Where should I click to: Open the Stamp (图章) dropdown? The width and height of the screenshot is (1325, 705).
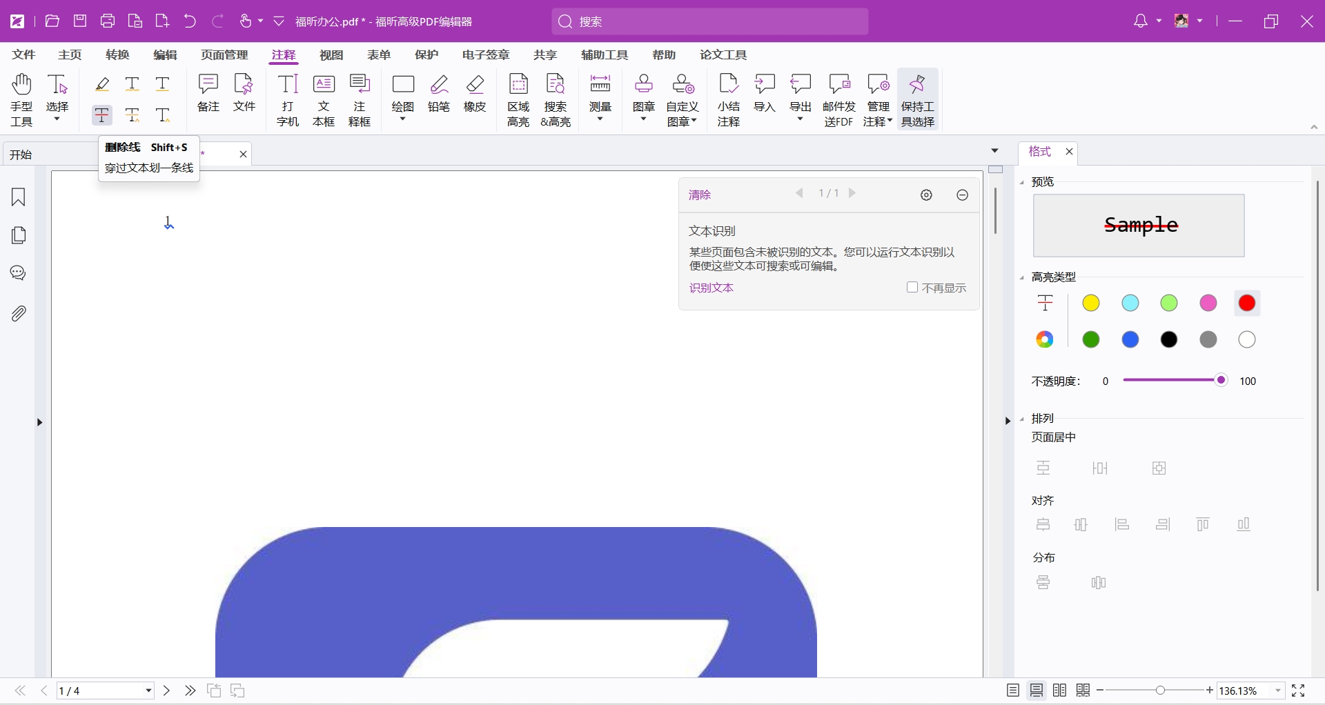tap(643, 119)
